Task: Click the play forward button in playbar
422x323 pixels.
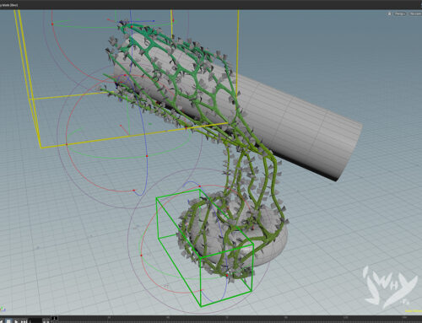Action: 16,321
